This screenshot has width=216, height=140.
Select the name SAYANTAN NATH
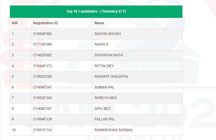click(x=109, y=55)
